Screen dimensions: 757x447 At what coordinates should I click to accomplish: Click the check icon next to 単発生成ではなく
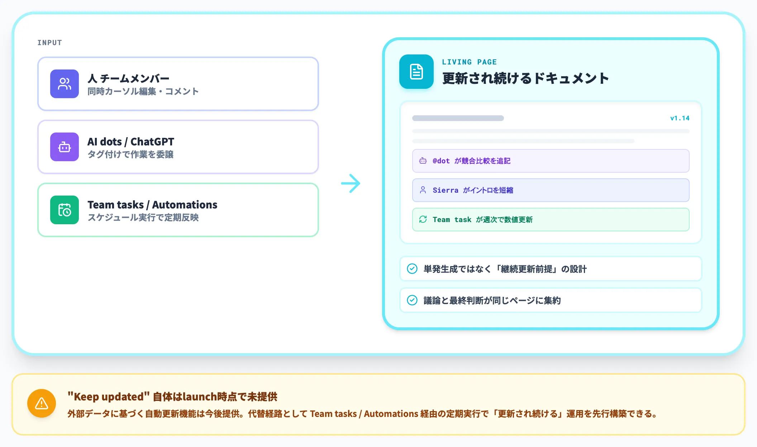(412, 269)
